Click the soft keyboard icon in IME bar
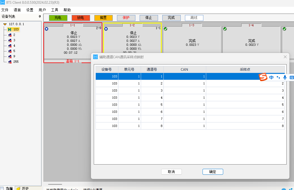Viewport: 294px width, 190px height. click(292, 77)
